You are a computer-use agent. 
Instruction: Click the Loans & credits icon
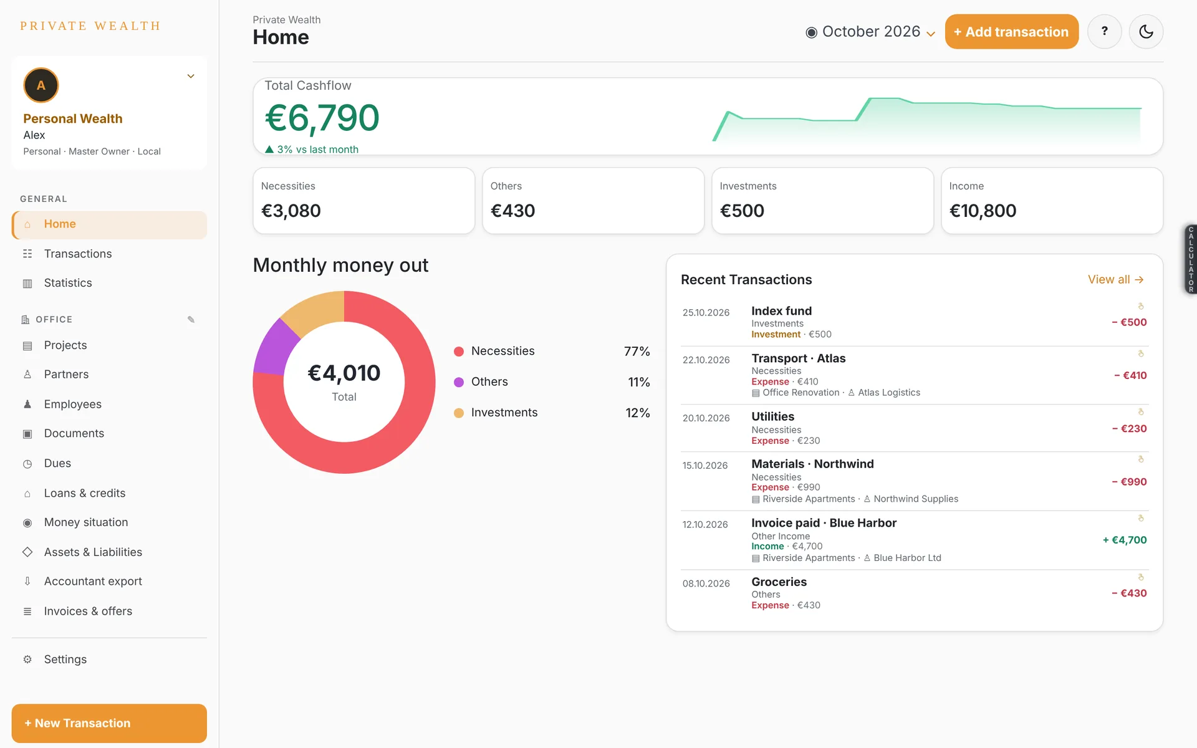27,494
